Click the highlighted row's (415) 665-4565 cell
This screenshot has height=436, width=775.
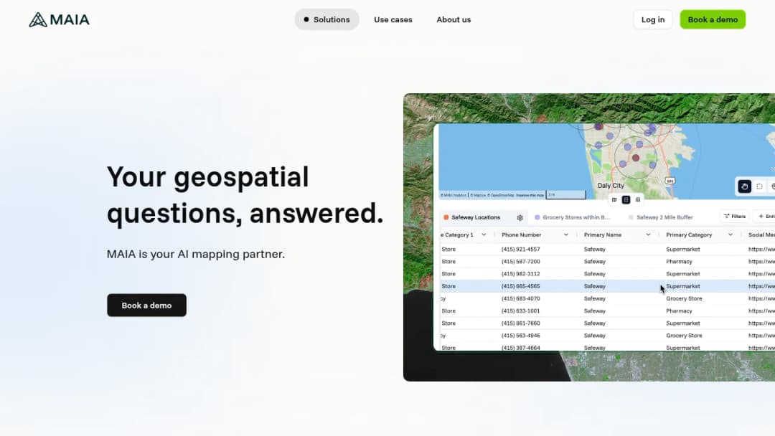pos(520,286)
